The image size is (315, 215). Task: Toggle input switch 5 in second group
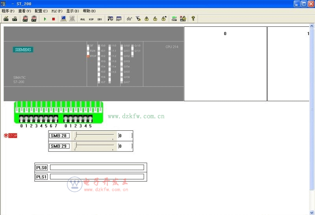(x=90, y=119)
